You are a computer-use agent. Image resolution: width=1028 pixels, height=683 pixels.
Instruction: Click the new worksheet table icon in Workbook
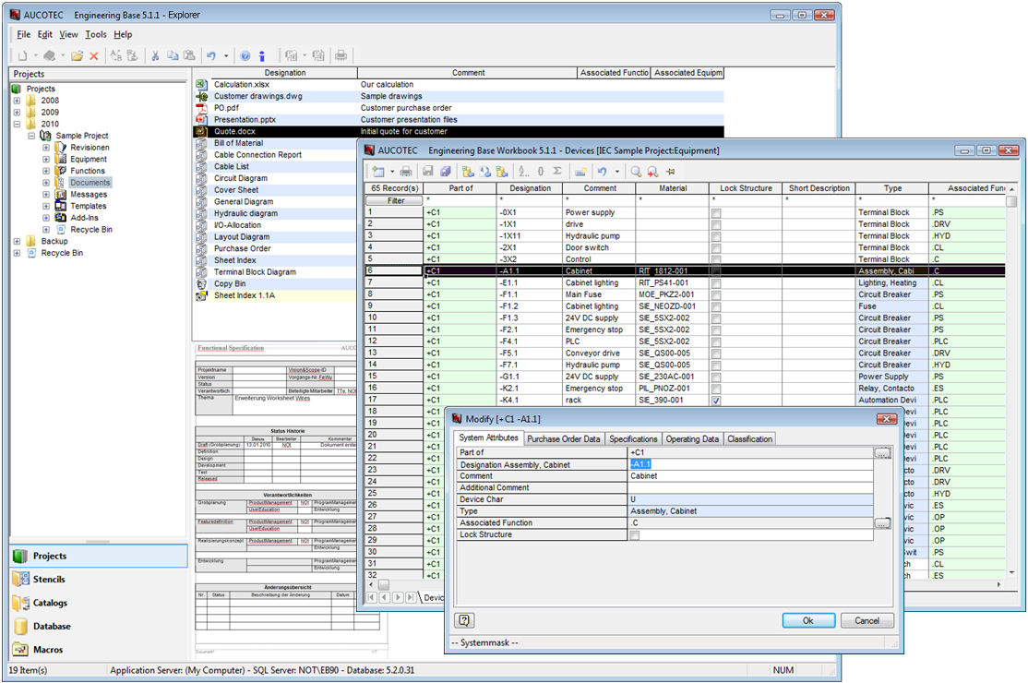click(378, 172)
